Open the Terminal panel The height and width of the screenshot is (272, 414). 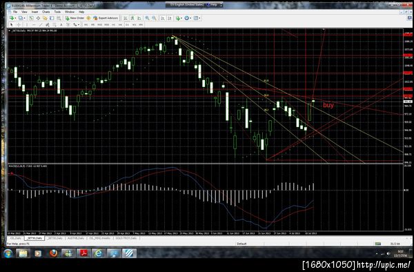tap(52, 18)
